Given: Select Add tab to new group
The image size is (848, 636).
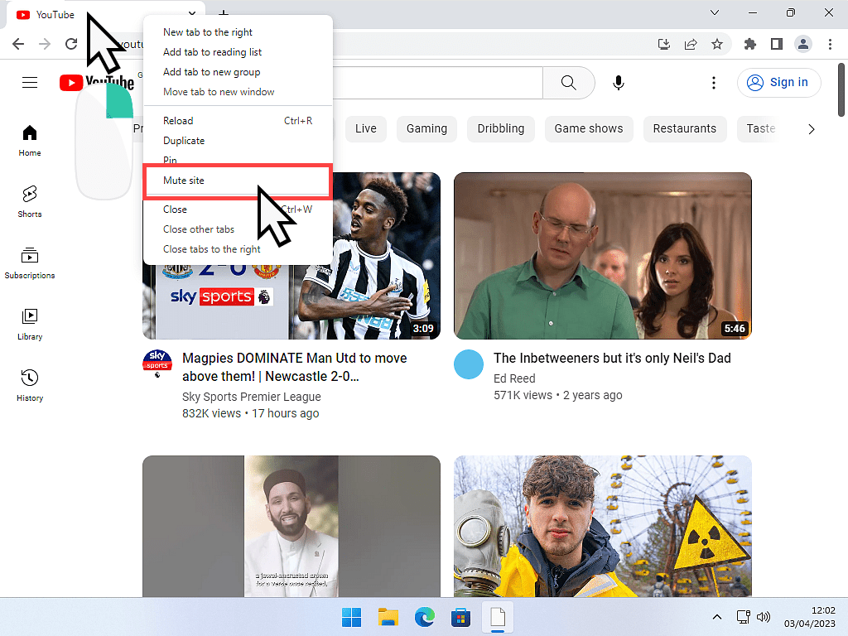Looking at the screenshot, I should (212, 72).
